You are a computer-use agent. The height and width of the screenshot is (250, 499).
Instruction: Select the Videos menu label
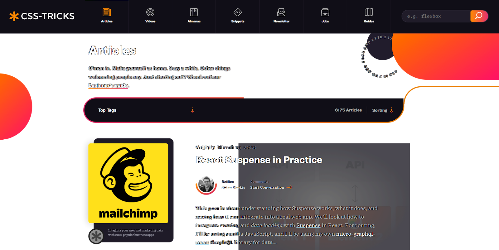point(150,22)
